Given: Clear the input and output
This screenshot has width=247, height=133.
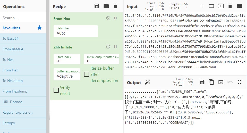Looking at the screenshot, I should (230, 6).
